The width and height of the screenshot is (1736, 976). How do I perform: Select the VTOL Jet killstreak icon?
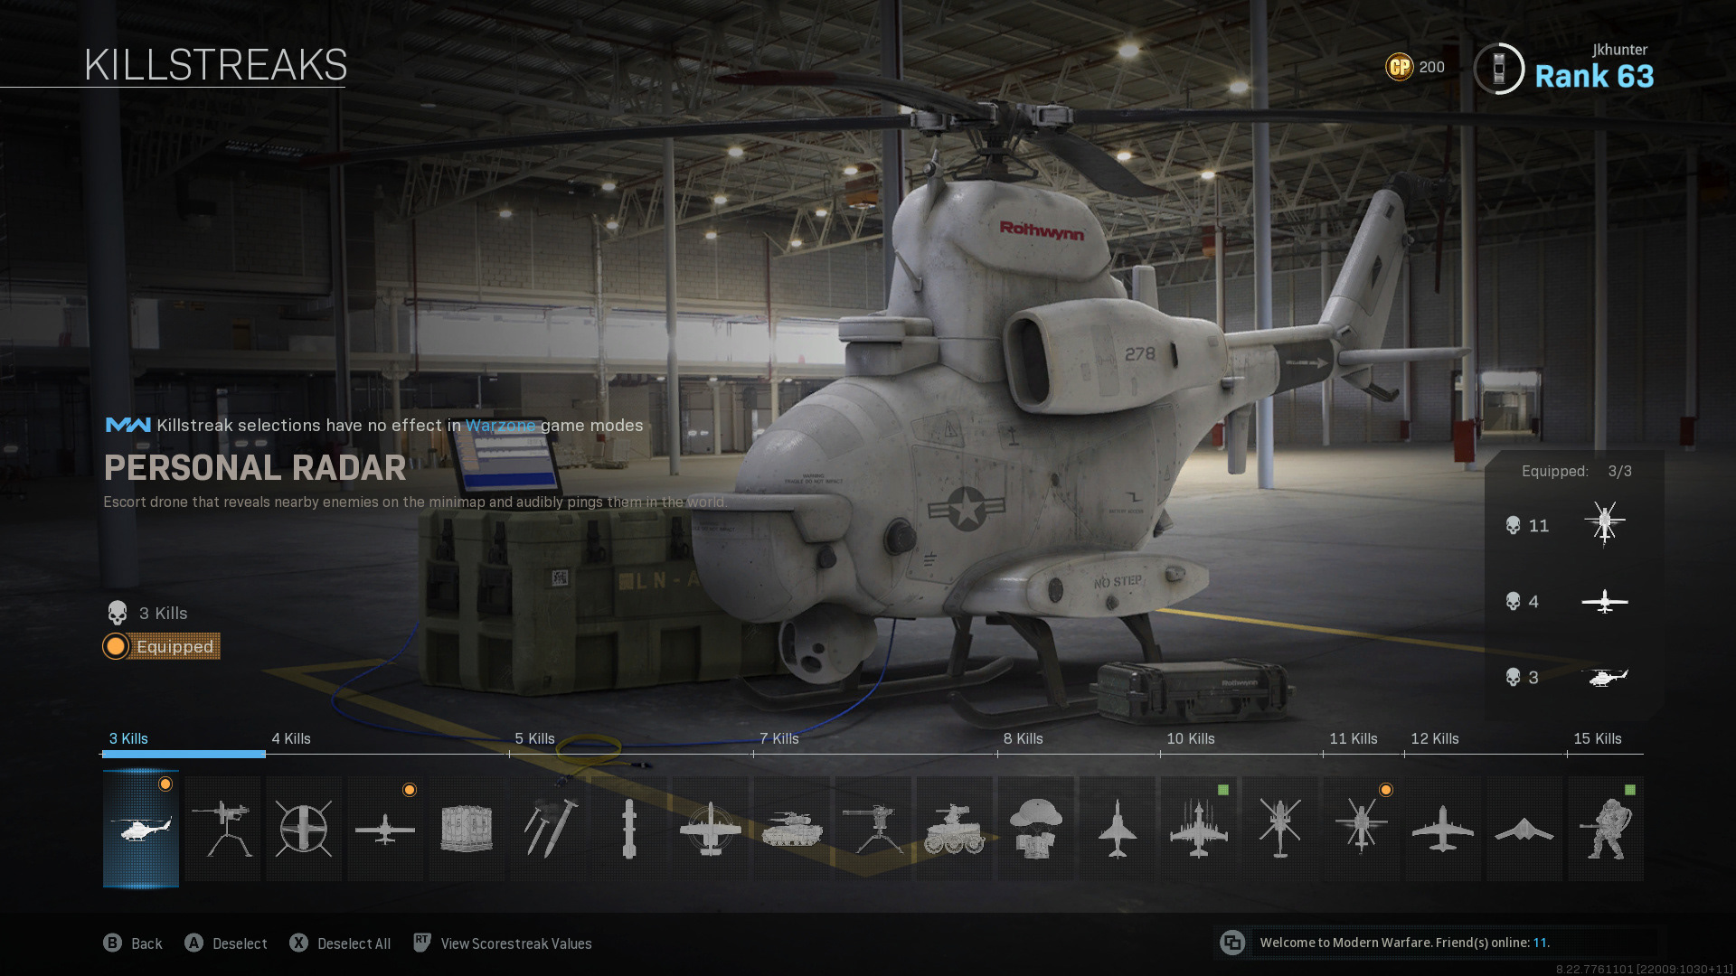click(x=1118, y=829)
